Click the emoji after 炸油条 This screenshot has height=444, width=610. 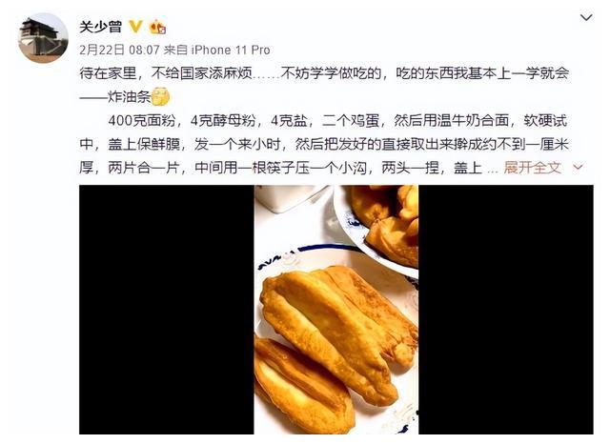coord(160,97)
